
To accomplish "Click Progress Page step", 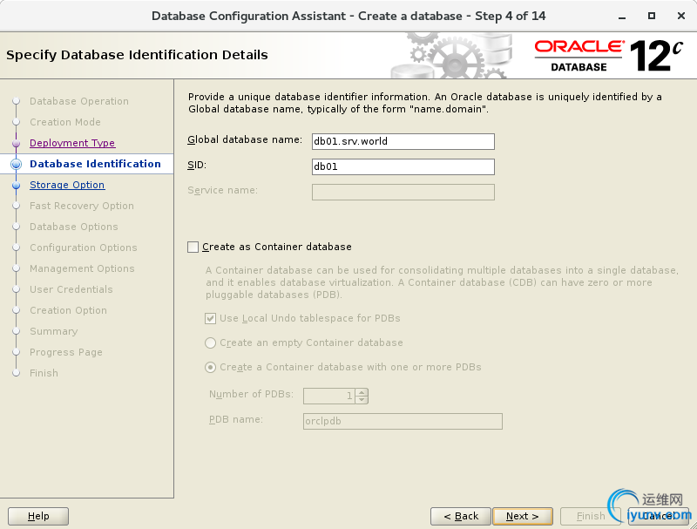I will [x=66, y=352].
